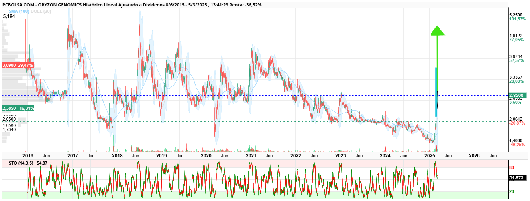Jump to 2016 on the time axis
Viewport: 530px width, 201px height.
pos(28,155)
